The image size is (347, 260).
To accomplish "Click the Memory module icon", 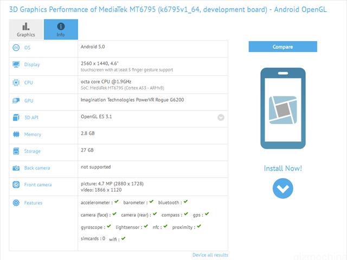I will 16,134.
